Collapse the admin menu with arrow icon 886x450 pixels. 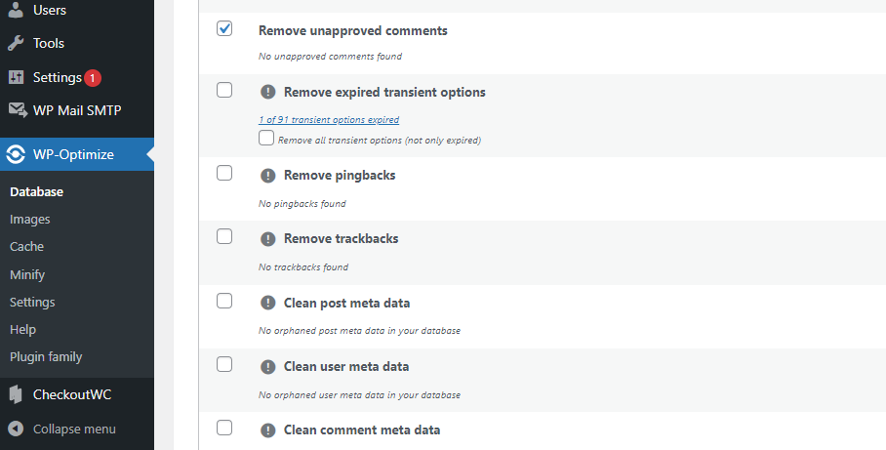(x=16, y=429)
